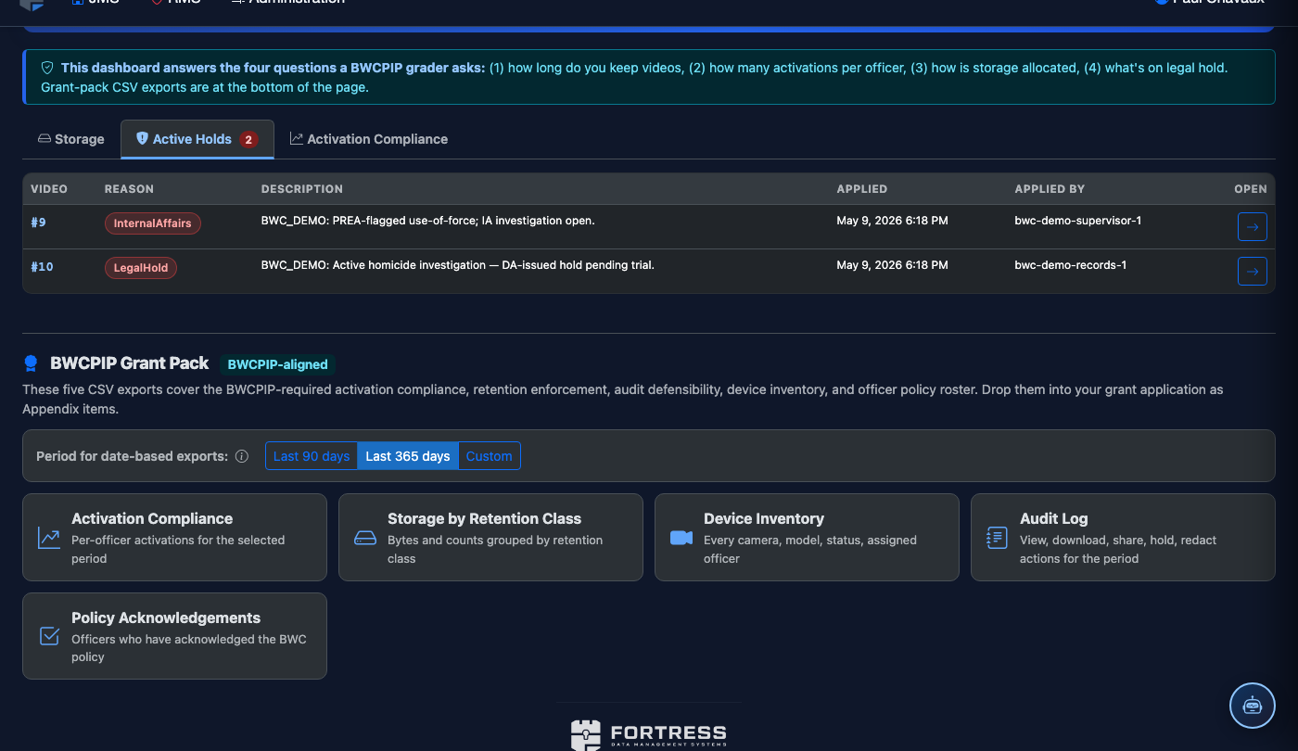Switch to the Storage tab
This screenshot has width=1298, height=751.
(x=70, y=139)
